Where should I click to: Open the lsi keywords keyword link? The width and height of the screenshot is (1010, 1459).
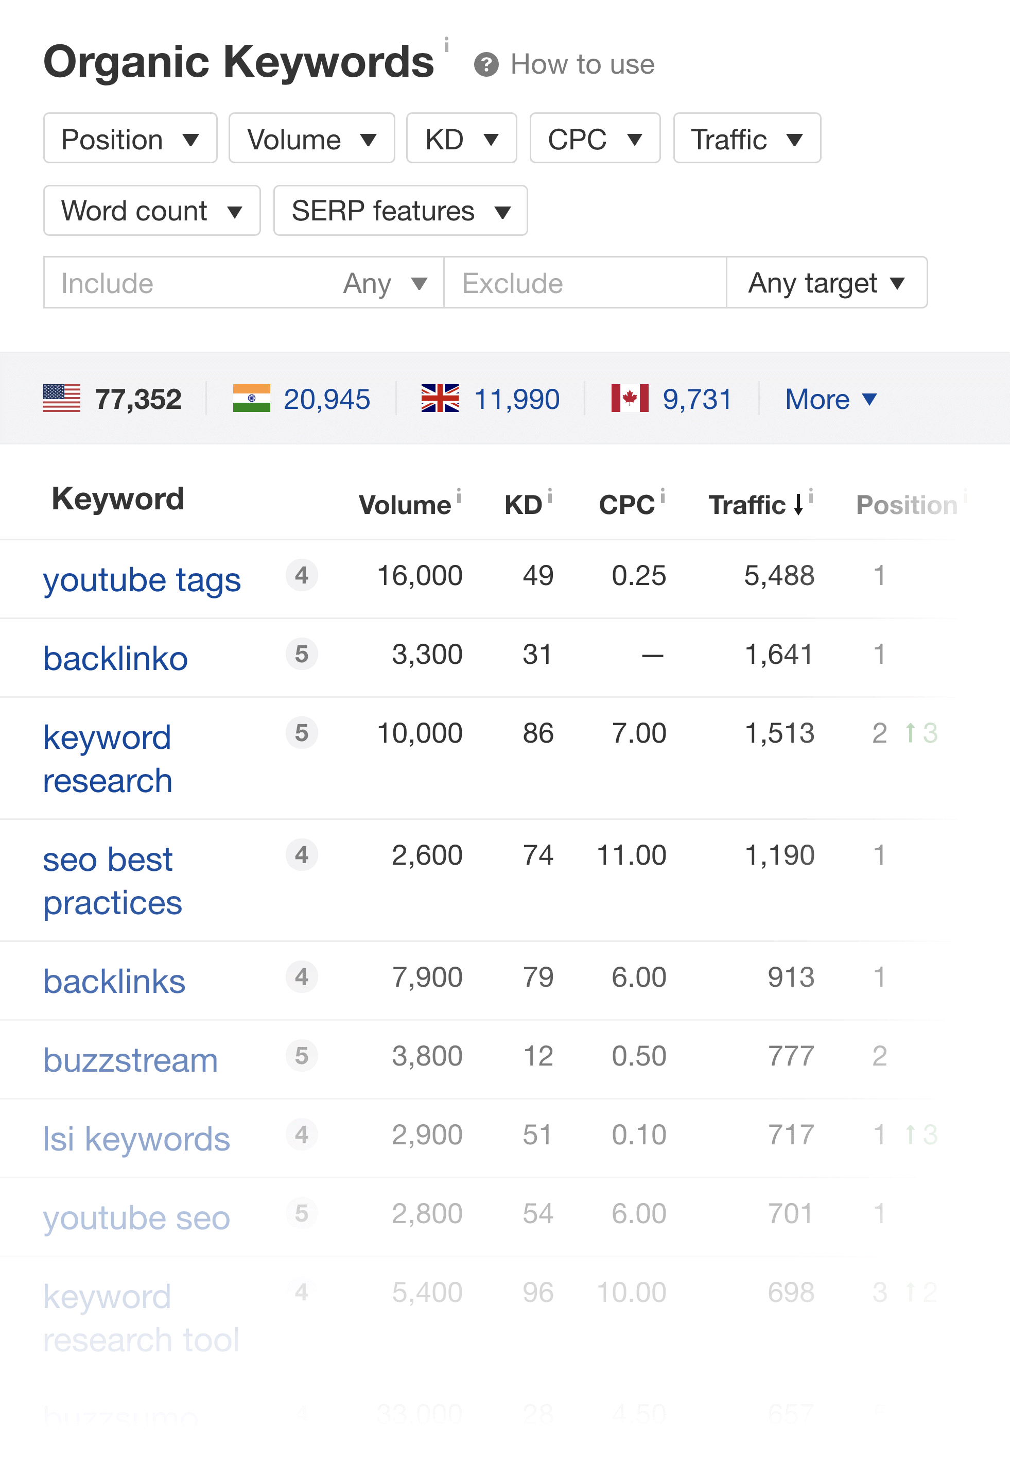pos(137,1139)
